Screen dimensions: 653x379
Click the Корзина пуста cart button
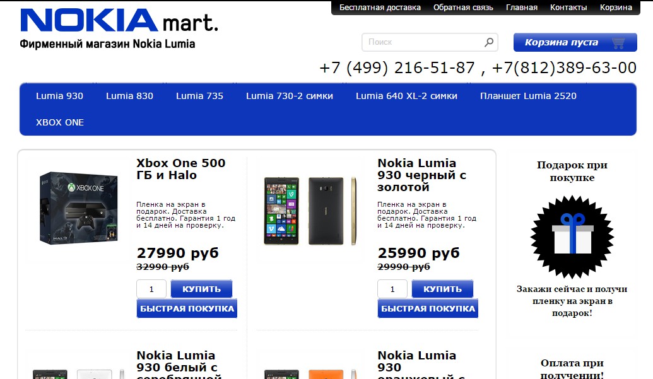[x=575, y=42]
